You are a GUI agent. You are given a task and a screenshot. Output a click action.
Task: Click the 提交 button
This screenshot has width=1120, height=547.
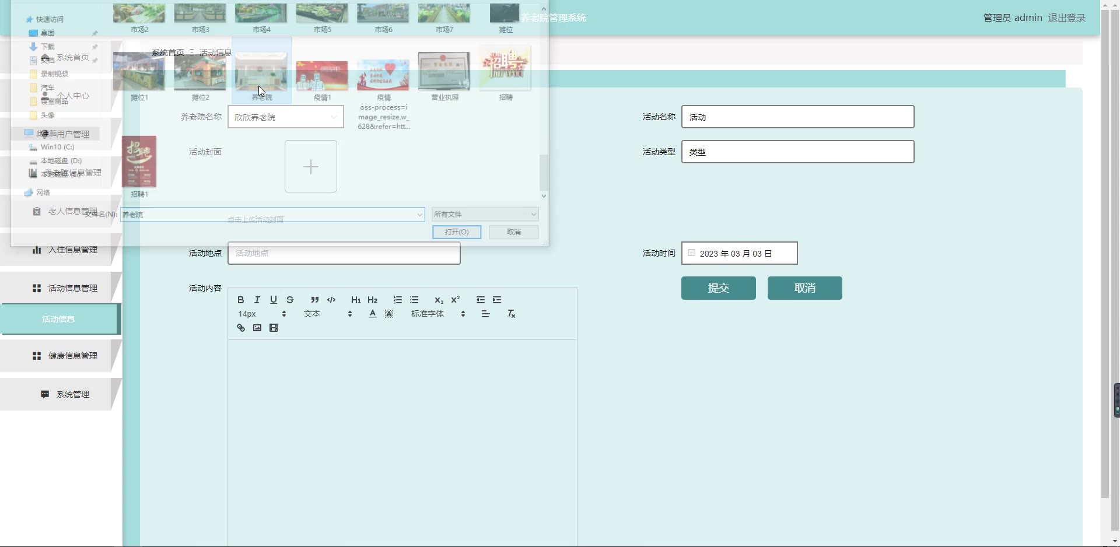[719, 288]
